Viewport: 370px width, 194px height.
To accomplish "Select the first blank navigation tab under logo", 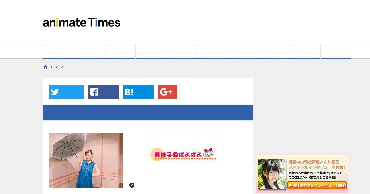I will tap(59, 52).
